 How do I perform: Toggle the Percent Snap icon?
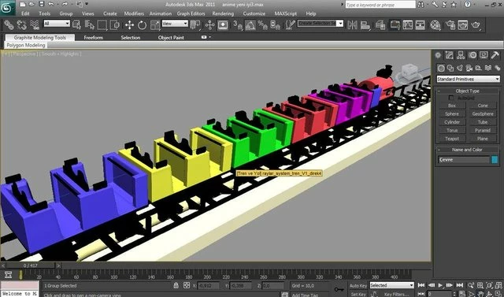(x=262, y=24)
